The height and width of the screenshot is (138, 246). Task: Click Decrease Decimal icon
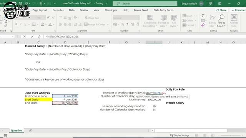coord(138,24)
